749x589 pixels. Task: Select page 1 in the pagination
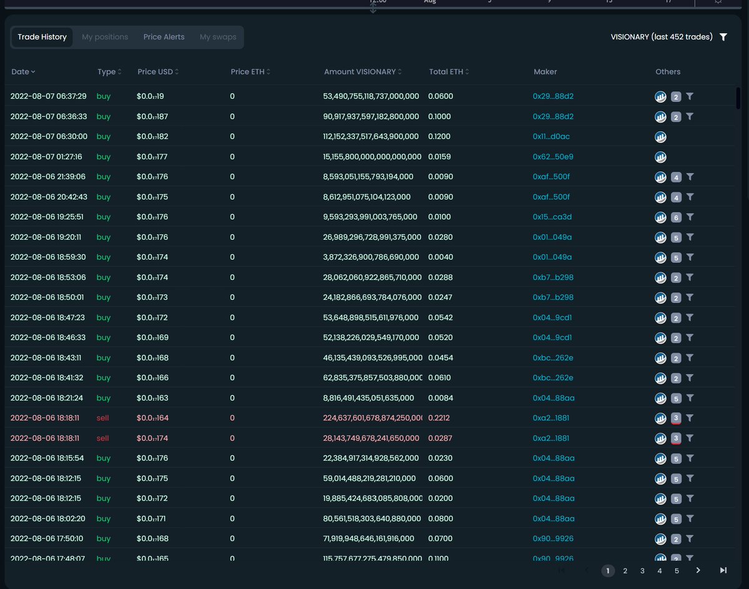[x=608, y=570]
